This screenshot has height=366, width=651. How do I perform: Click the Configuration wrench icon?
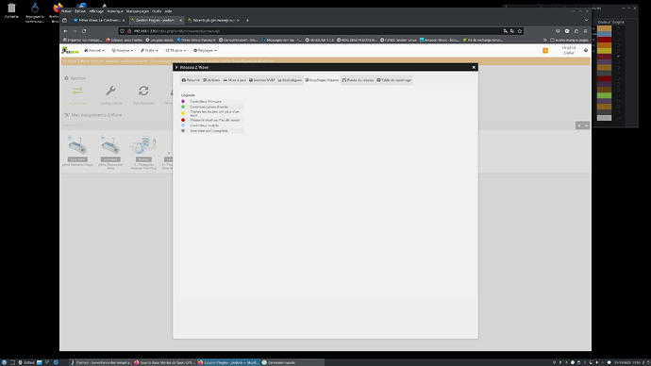110,91
